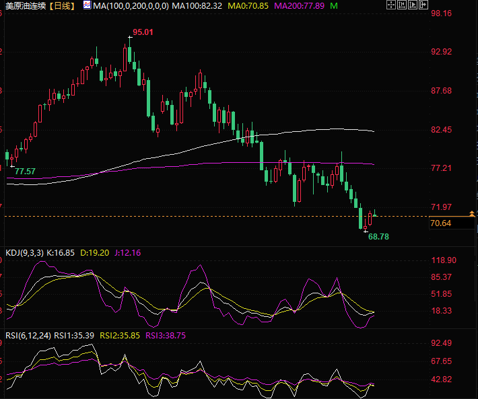Toggle the MA100 line via its legend value
The image size is (478, 399).
(x=197, y=5)
